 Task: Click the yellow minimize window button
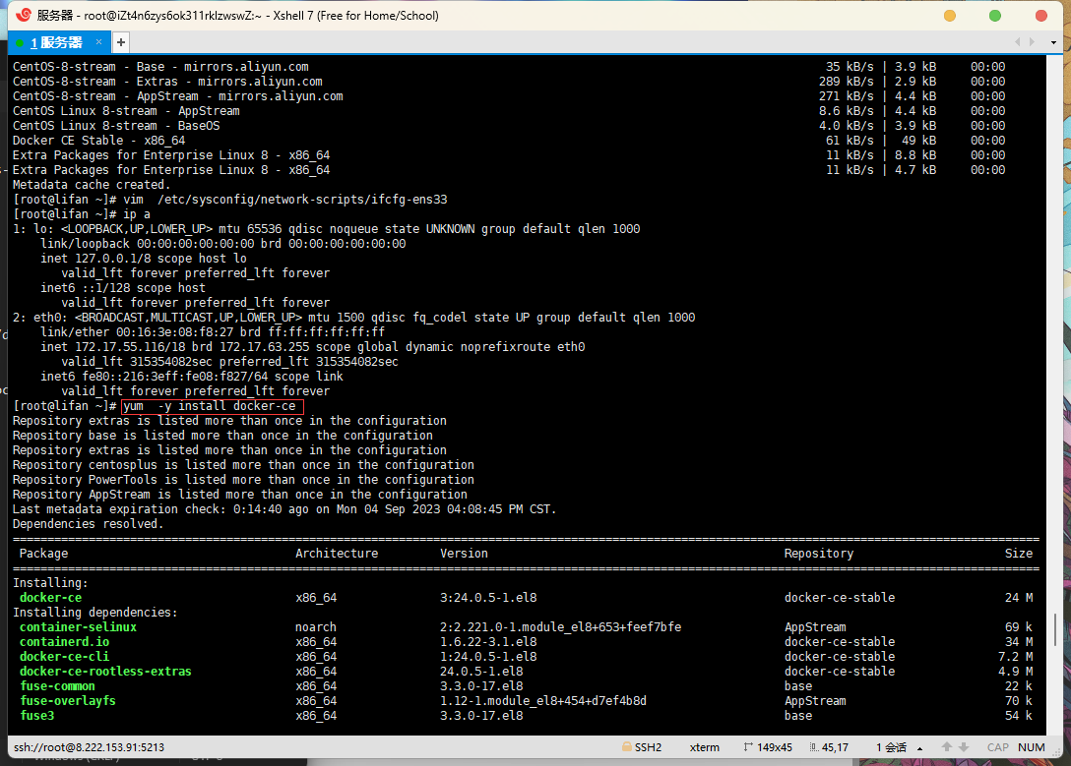pyautogui.click(x=949, y=16)
